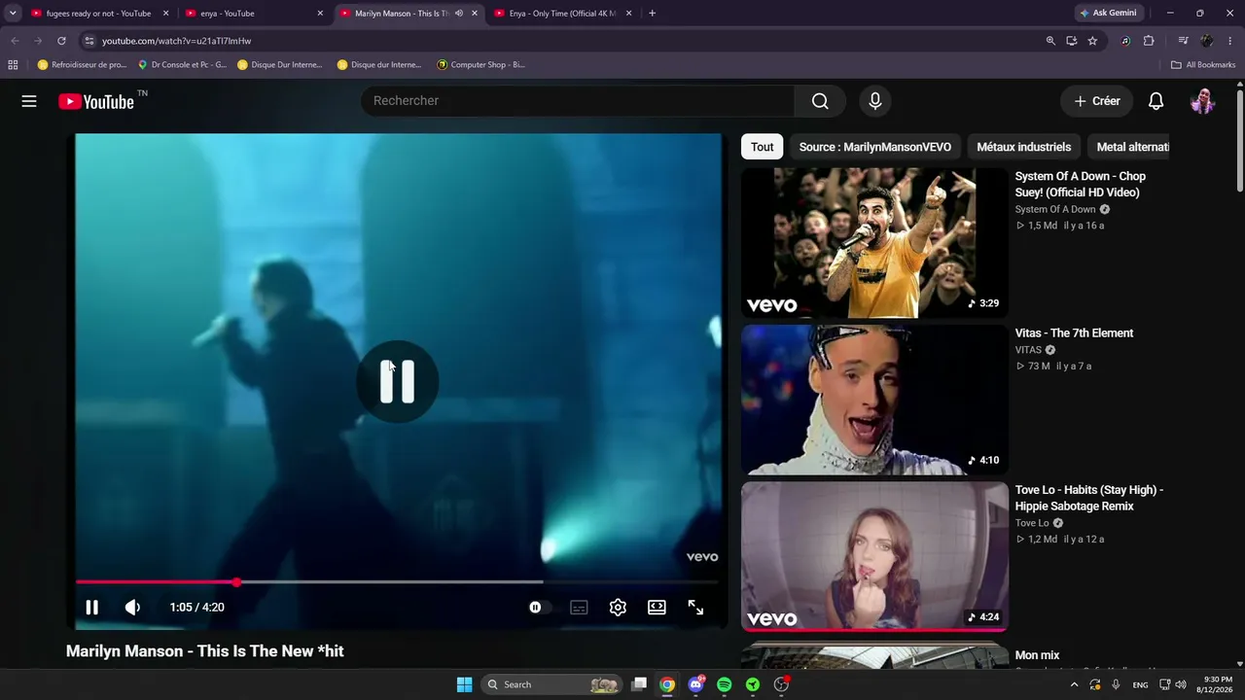This screenshot has height=700, width=1245.
Task: Open the tab search dropdown
Action: tap(13, 14)
